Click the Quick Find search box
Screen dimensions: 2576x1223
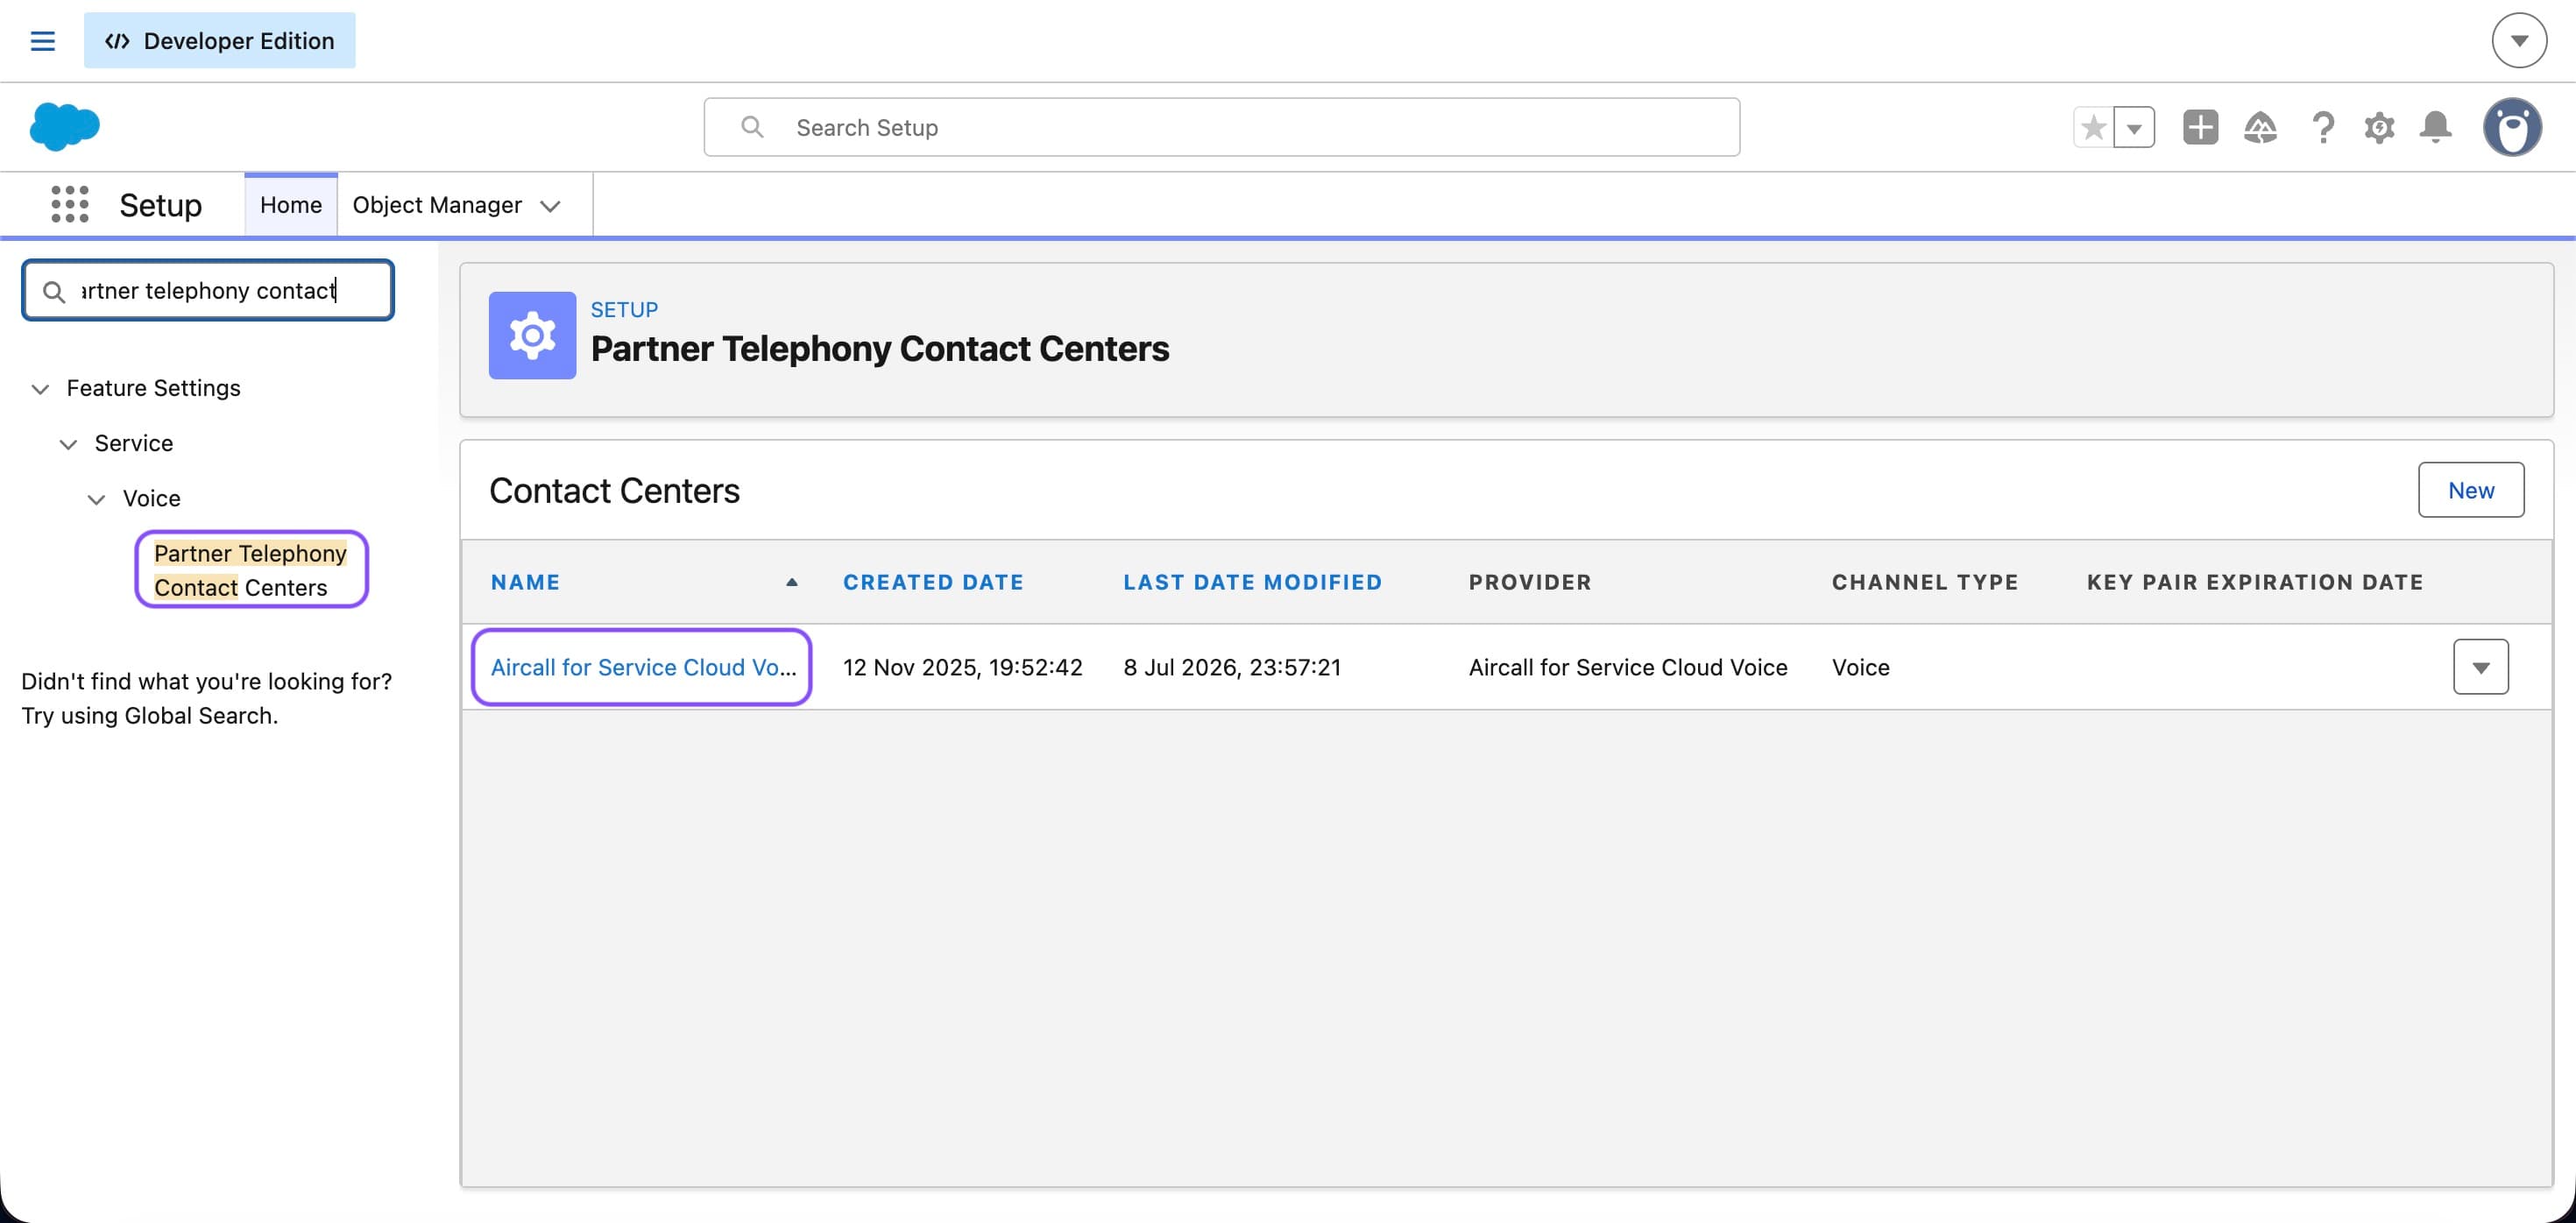(x=208, y=291)
